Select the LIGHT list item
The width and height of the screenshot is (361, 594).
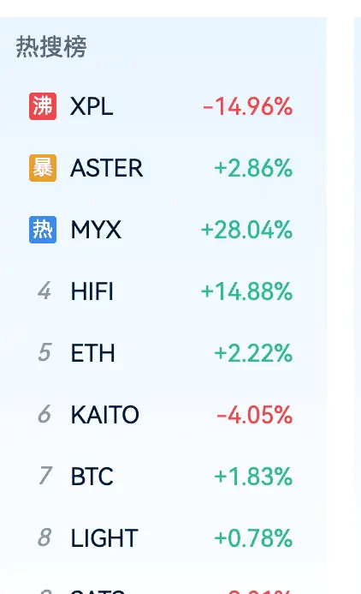[x=161, y=537]
